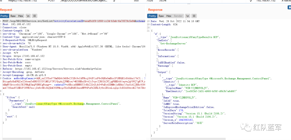Click the Content-Length: 624 response header
The width and height of the screenshot is (291, 140).
164,25
